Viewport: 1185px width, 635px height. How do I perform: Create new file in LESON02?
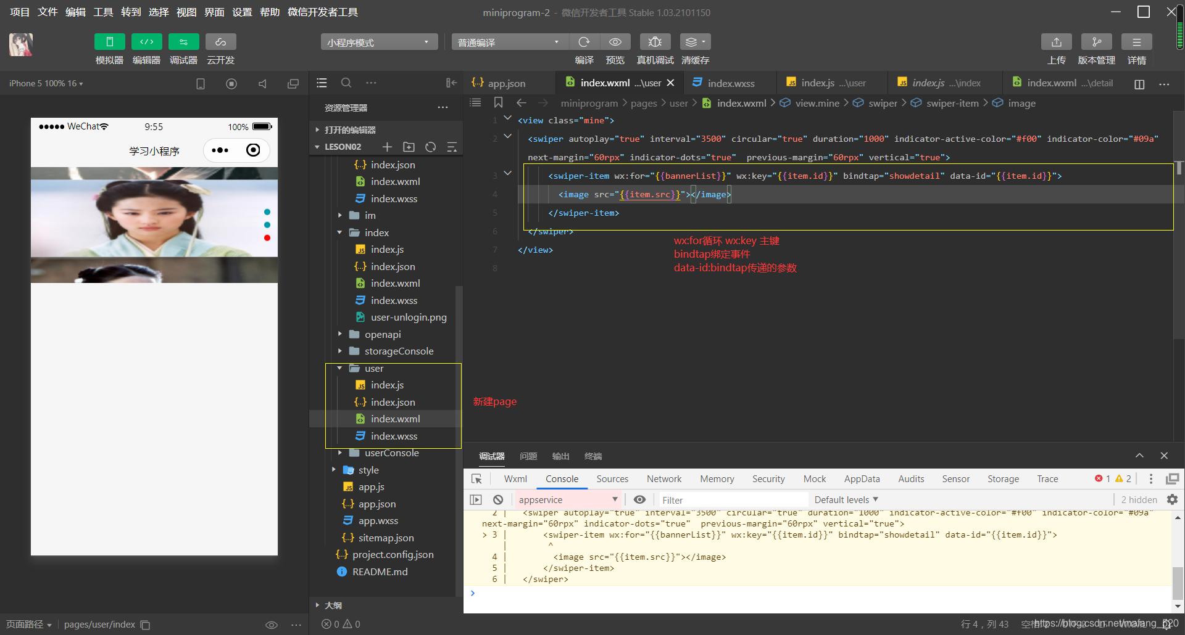(x=387, y=147)
